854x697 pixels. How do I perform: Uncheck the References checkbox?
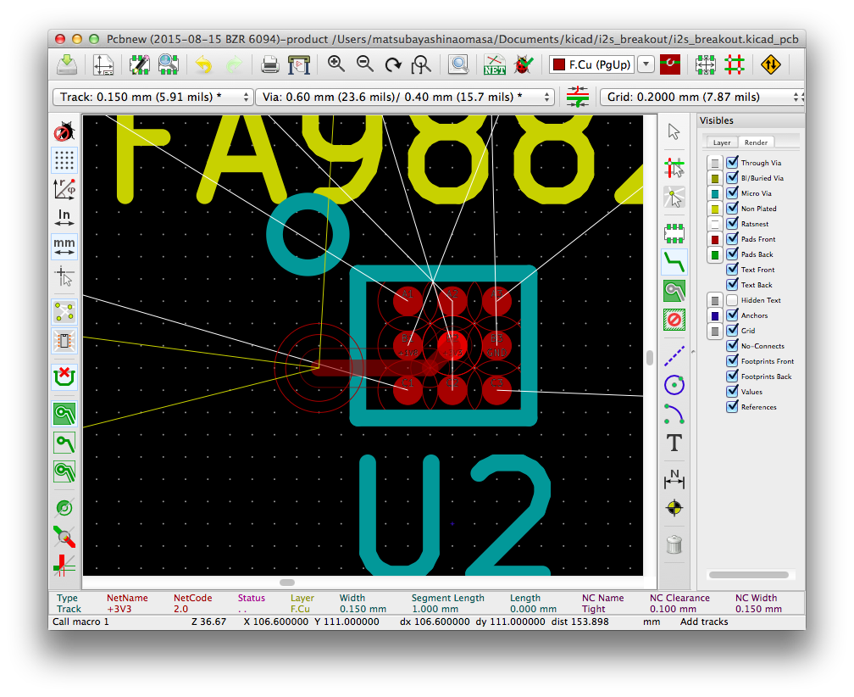(732, 406)
